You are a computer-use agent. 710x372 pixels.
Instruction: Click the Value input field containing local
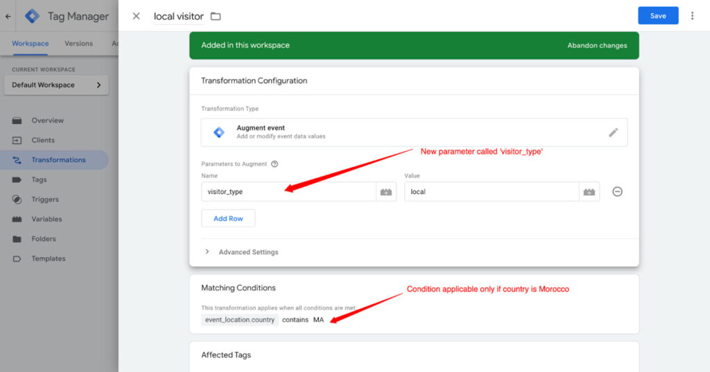(491, 192)
